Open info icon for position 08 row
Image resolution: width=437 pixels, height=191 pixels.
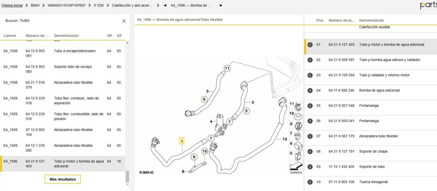310,152
